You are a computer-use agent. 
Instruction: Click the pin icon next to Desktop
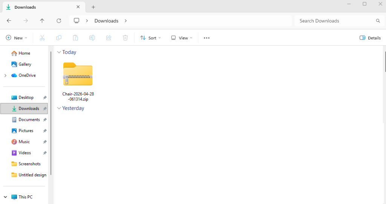pos(45,97)
